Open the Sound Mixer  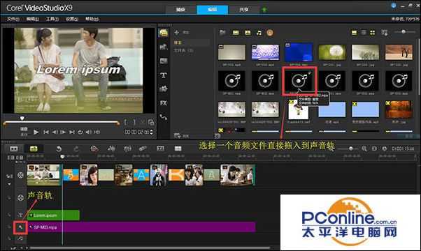pyautogui.click(x=111, y=149)
